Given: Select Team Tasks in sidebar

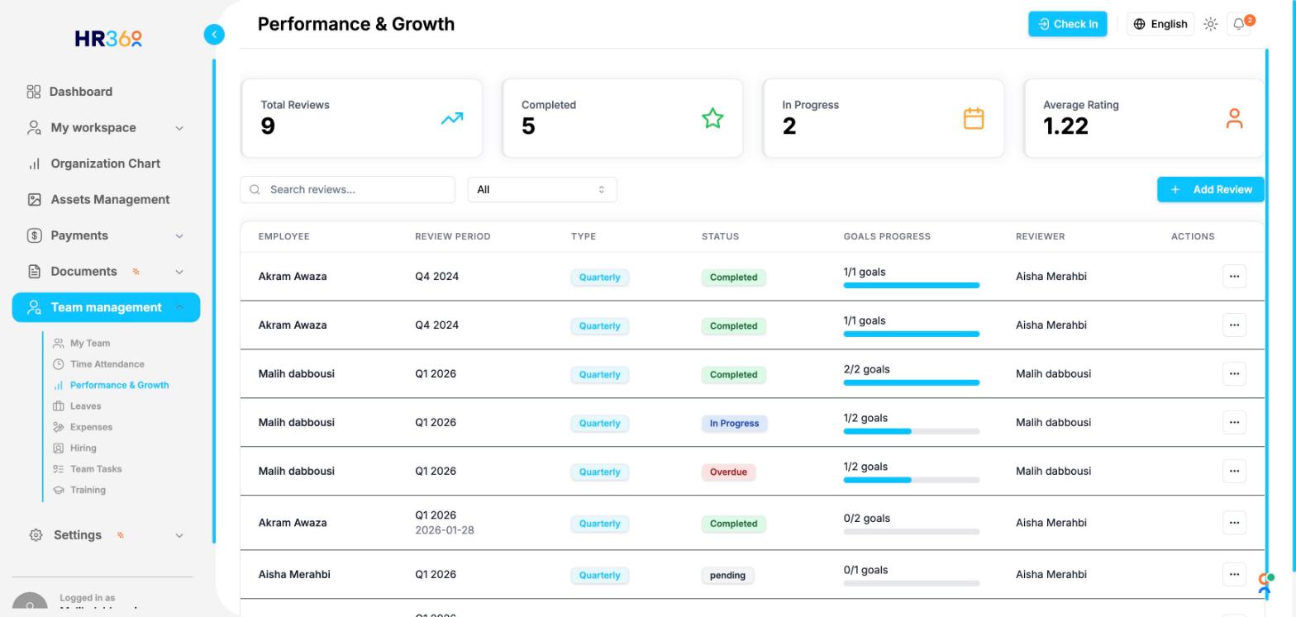Looking at the screenshot, I should point(96,469).
